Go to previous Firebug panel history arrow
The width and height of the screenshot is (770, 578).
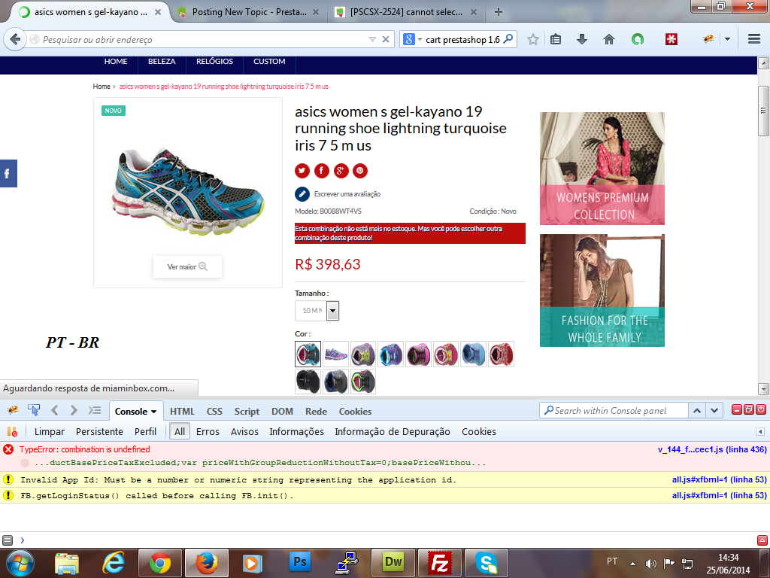click(x=54, y=410)
